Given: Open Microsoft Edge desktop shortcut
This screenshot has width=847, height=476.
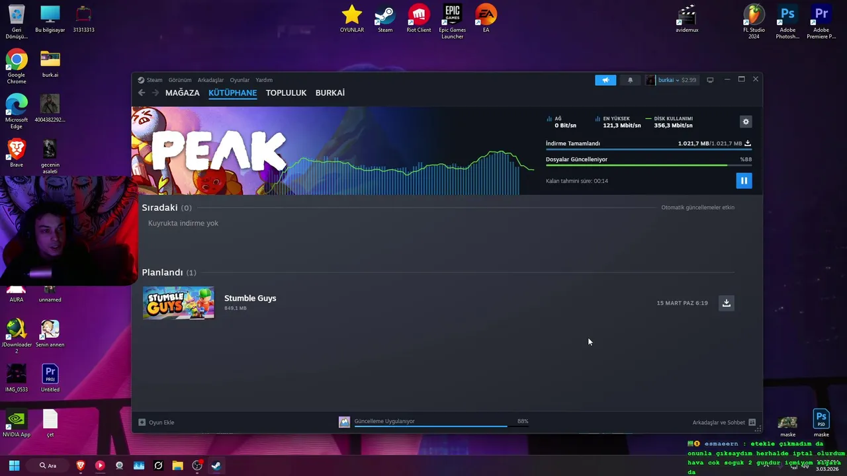Looking at the screenshot, I should tap(17, 112).
